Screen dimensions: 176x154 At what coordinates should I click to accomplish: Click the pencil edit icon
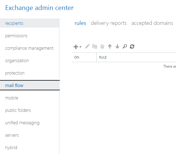click(x=87, y=46)
